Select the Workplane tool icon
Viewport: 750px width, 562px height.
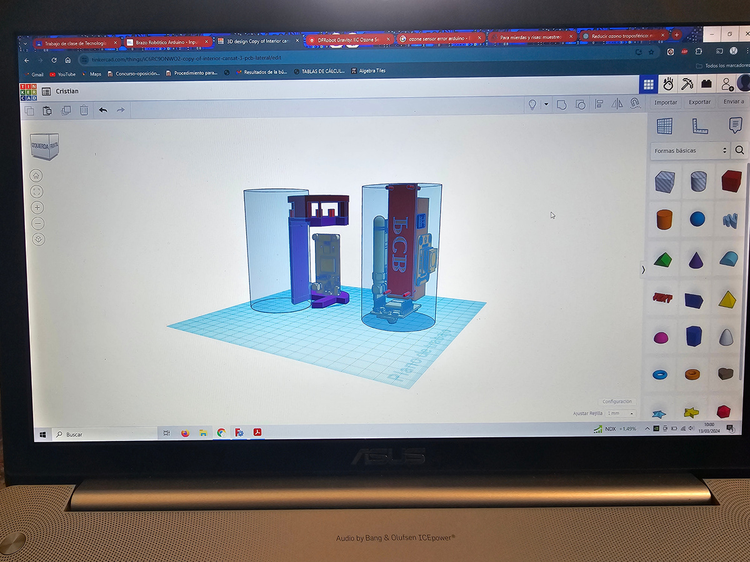tap(664, 126)
